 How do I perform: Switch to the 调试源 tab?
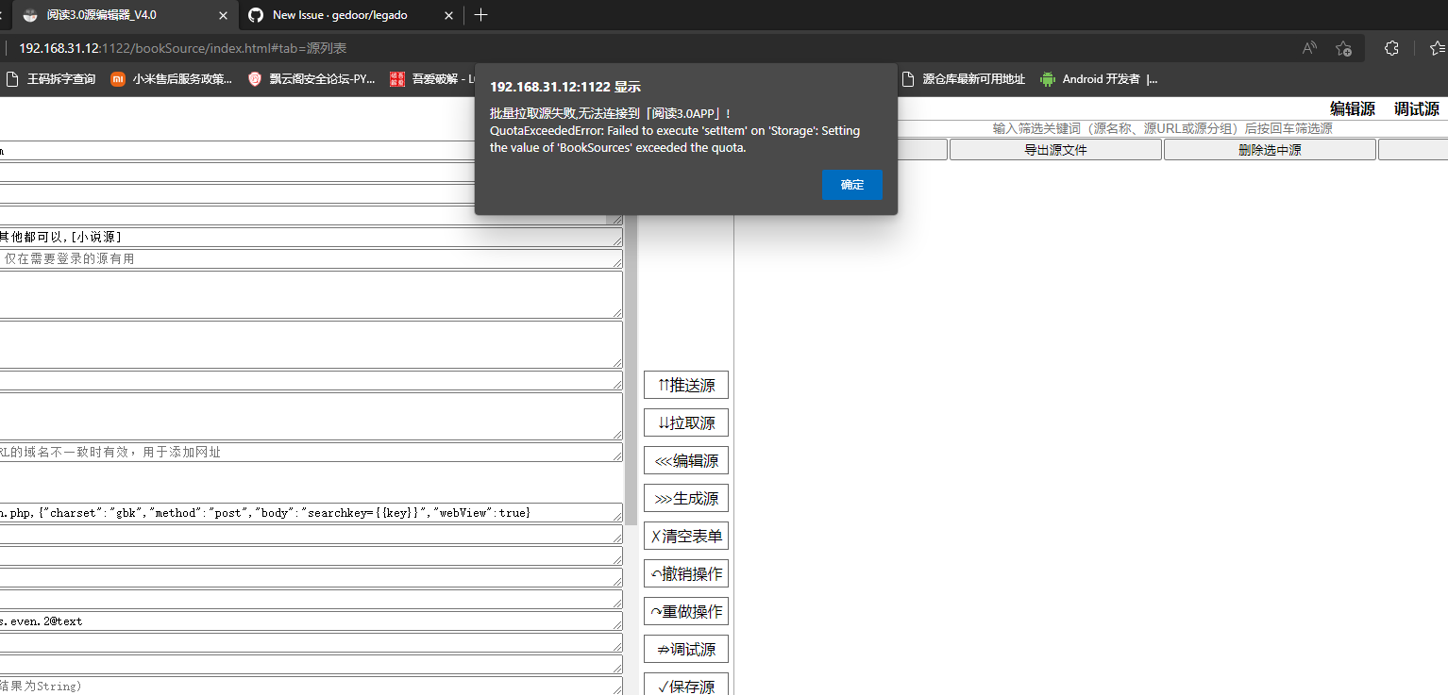pos(1416,108)
